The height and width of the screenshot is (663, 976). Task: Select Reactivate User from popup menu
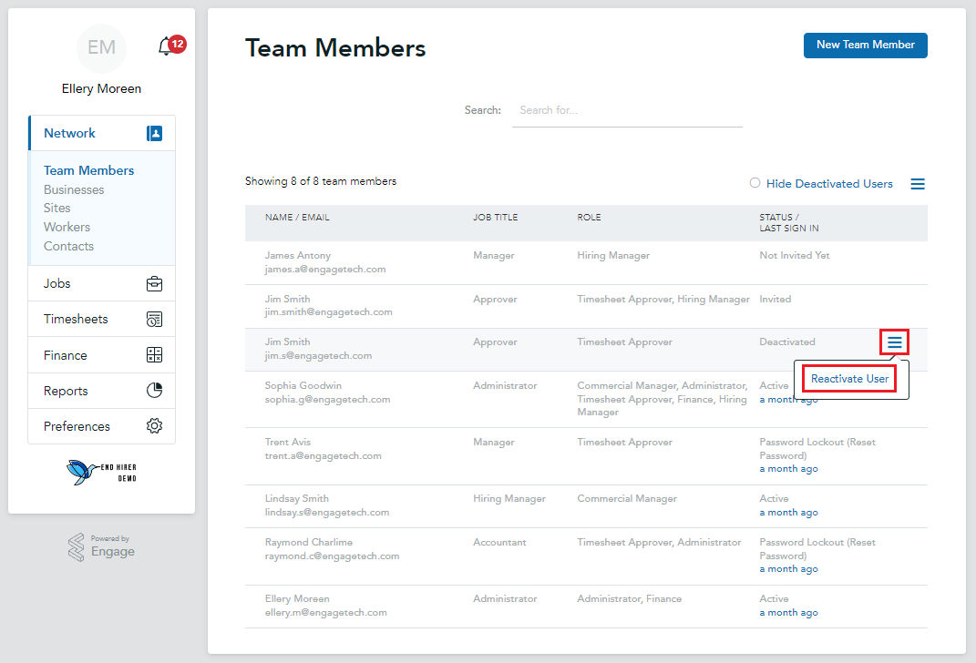[x=849, y=379]
